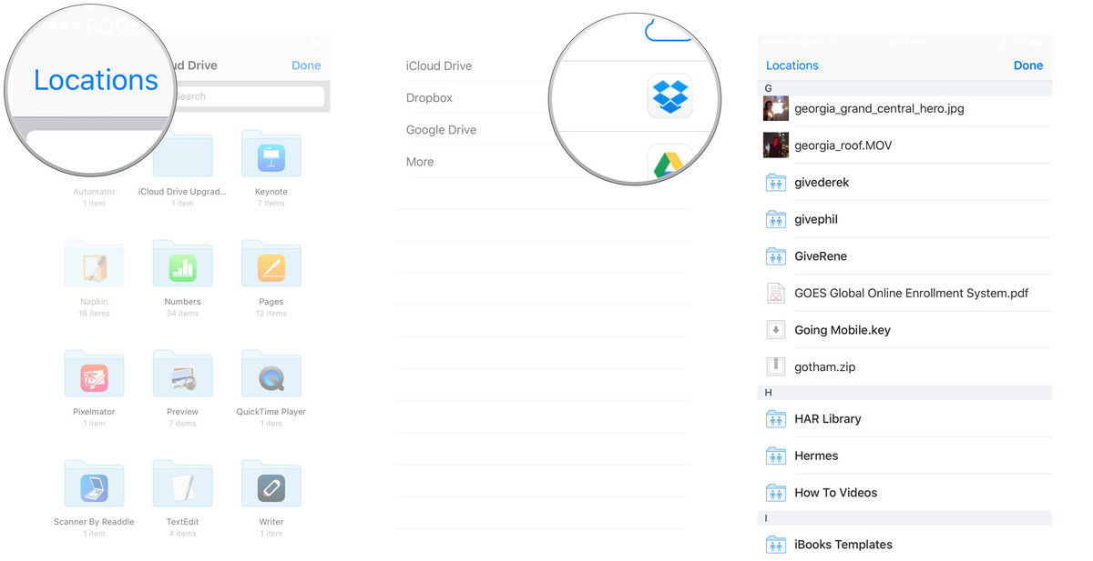1093x561 pixels.
Task: Open the Keynote folder
Action: point(271,155)
